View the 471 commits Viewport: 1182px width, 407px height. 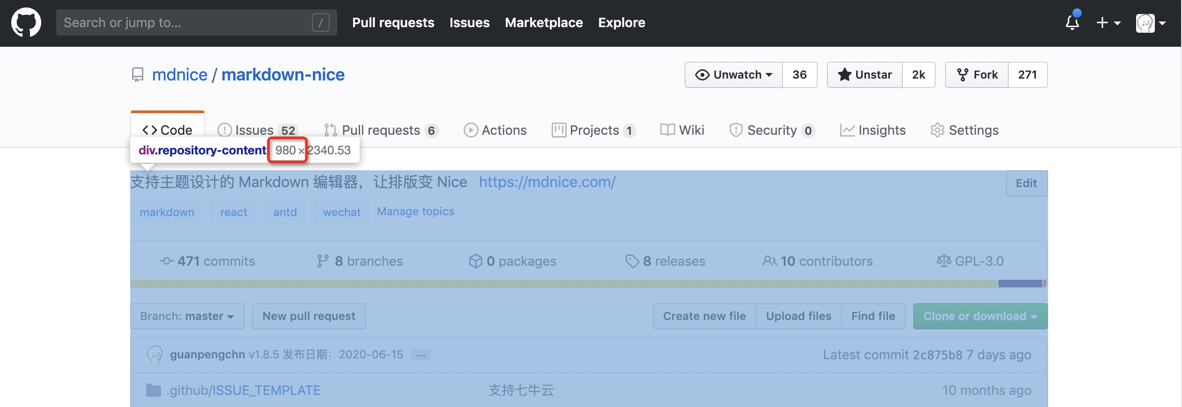(207, 261)
